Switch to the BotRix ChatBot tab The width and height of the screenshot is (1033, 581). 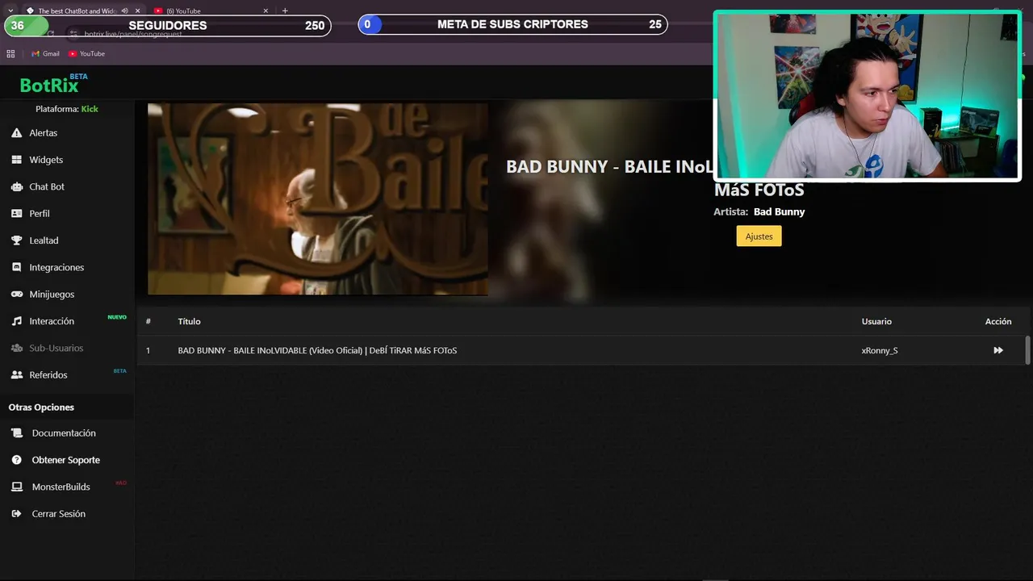click(x=79, y=10)
